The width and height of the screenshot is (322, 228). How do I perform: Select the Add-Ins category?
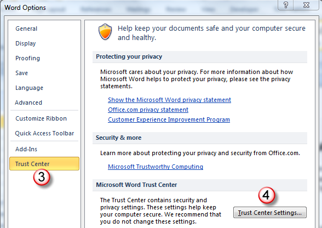(26, 149)
